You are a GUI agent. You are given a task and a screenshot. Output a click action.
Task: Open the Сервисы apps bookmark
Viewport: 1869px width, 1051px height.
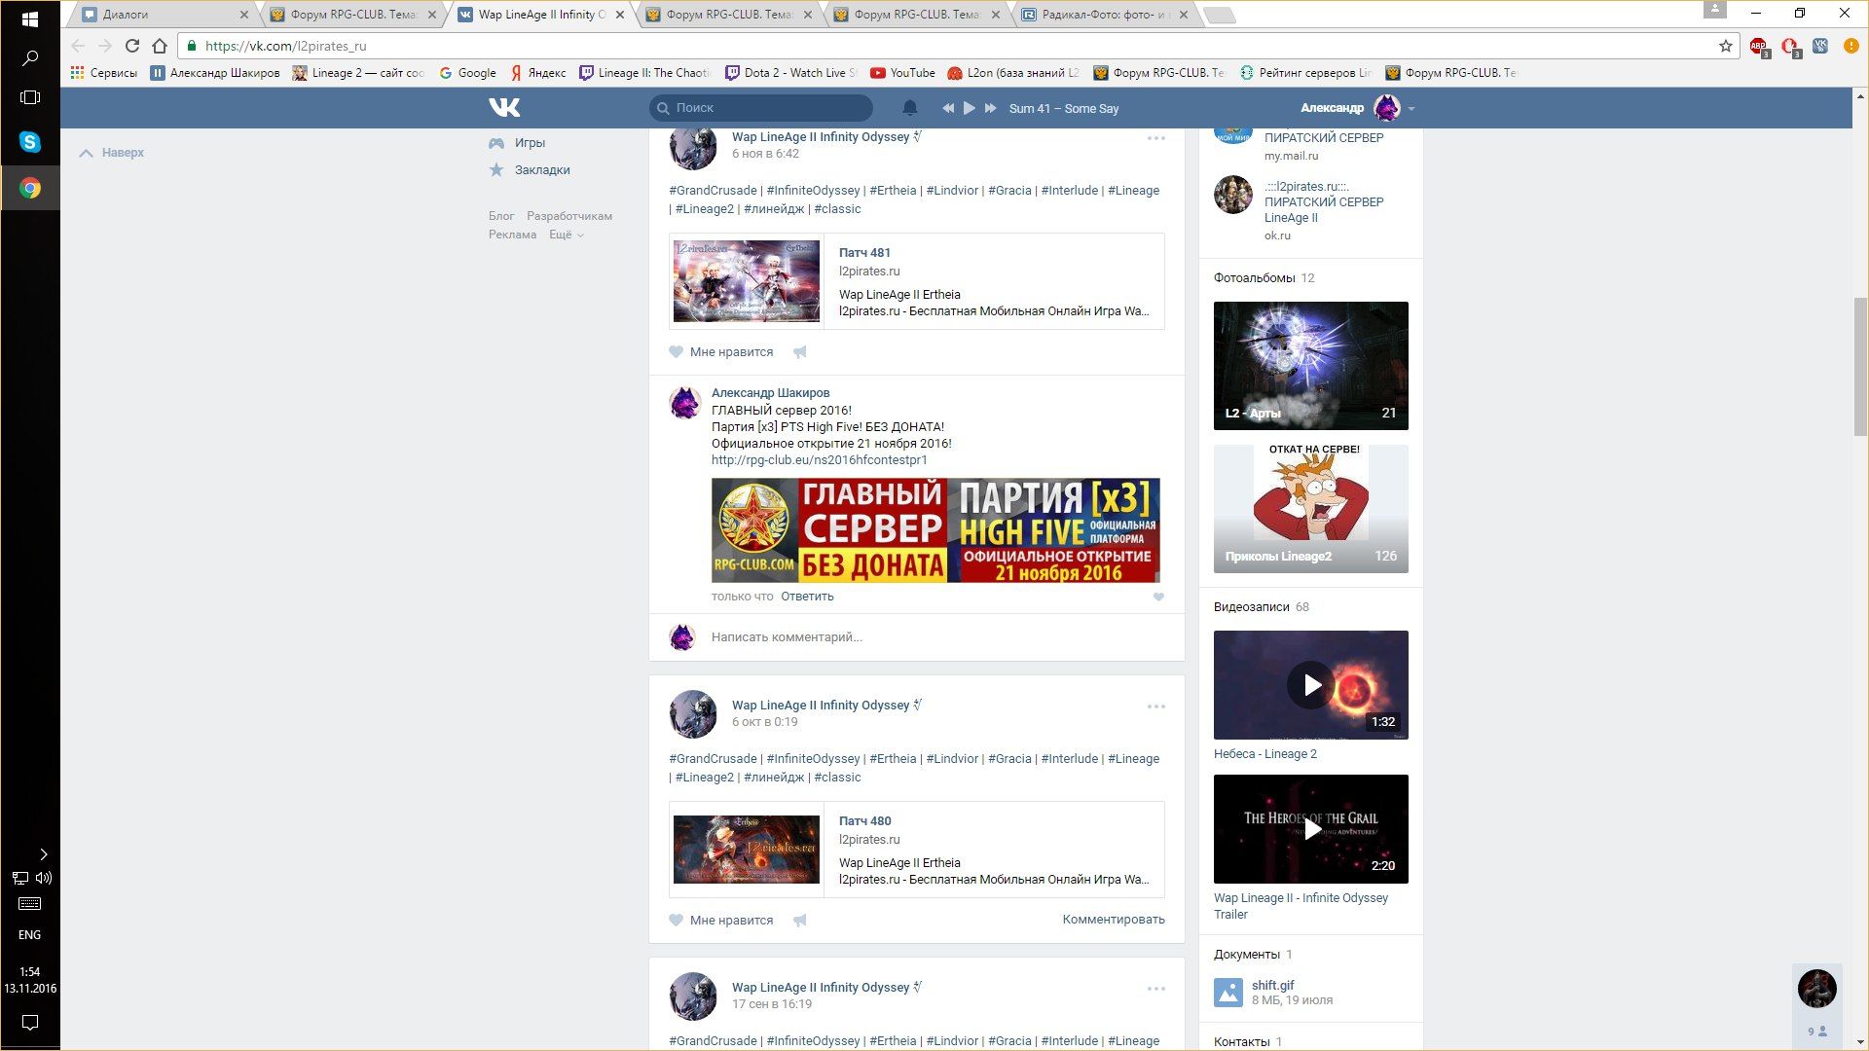click(x=104, y=73)
